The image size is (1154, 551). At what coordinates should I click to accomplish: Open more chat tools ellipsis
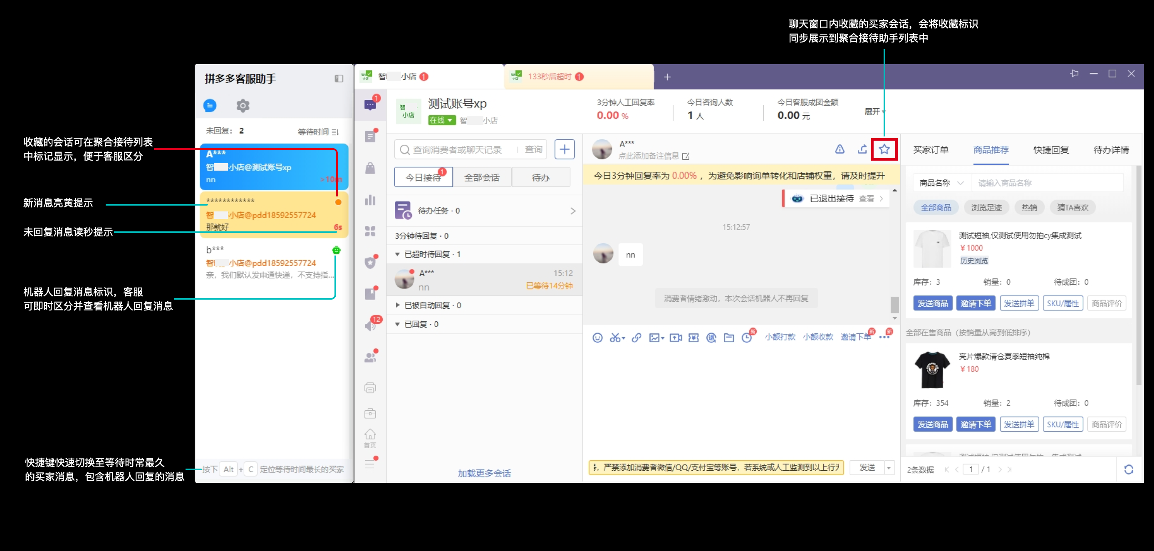[884, 338]
